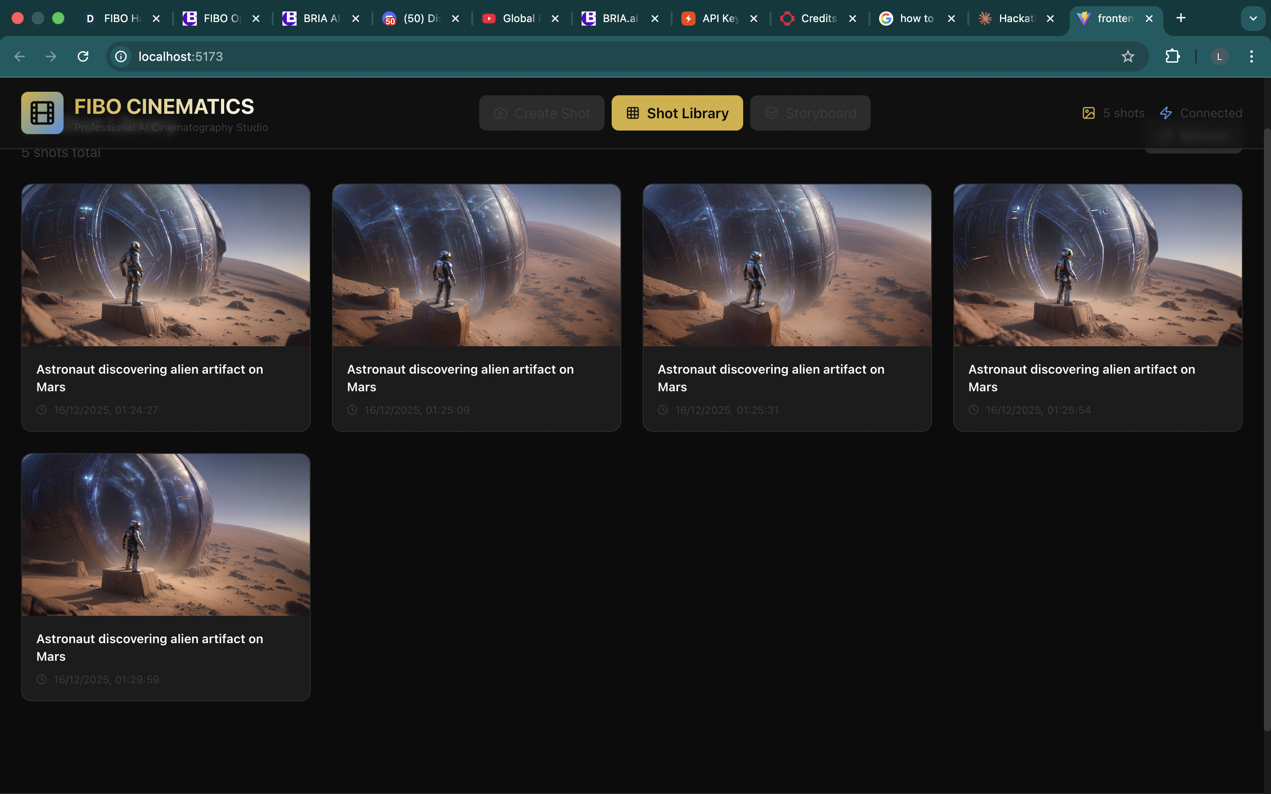Switch to the Create Shot tab

541,113
